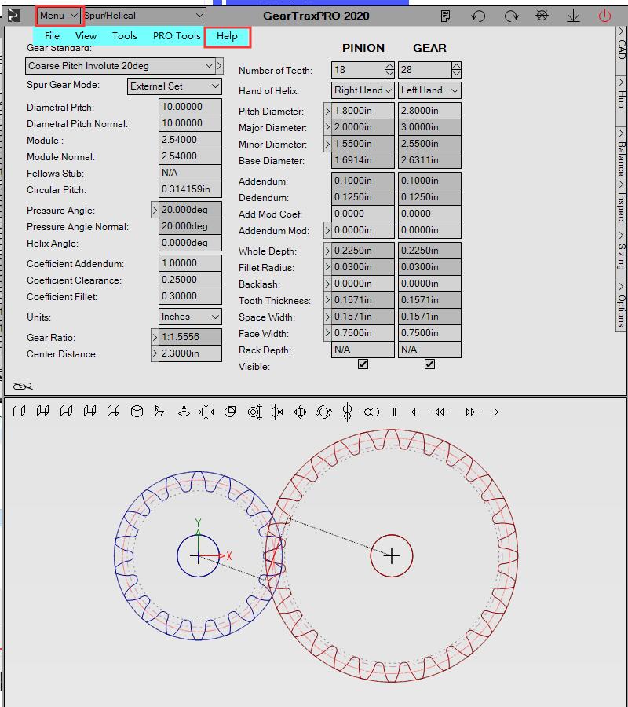Expand the arrow beside Backlash
Viewport: 628px width, 707px height.
[327, 284]
